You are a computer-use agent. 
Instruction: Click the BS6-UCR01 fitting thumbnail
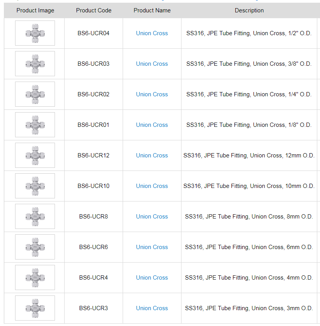35,125
